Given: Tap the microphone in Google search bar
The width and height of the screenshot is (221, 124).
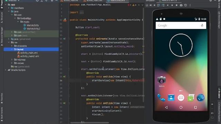Looking at the screenshot, I should [202, 25].
